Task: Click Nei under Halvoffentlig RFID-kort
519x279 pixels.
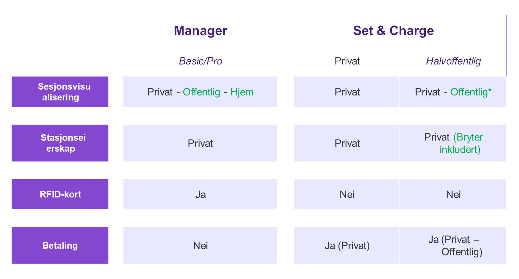Action: pyautogui.click(x=453, y=194)
